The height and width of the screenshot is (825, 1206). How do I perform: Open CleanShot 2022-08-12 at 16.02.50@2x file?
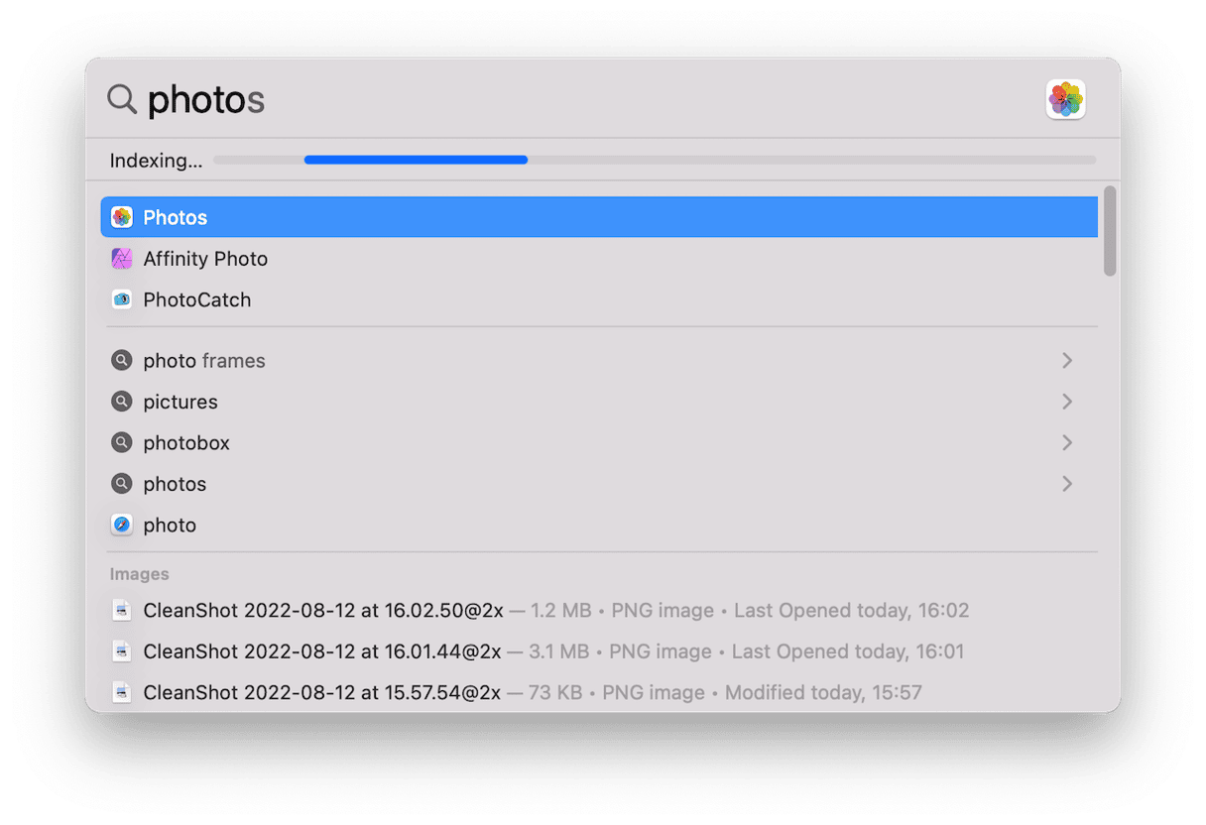point(599,611)
